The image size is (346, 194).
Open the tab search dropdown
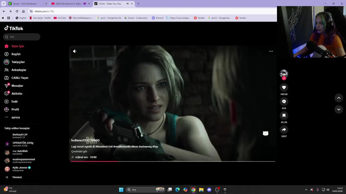click(x=4, y=4)
